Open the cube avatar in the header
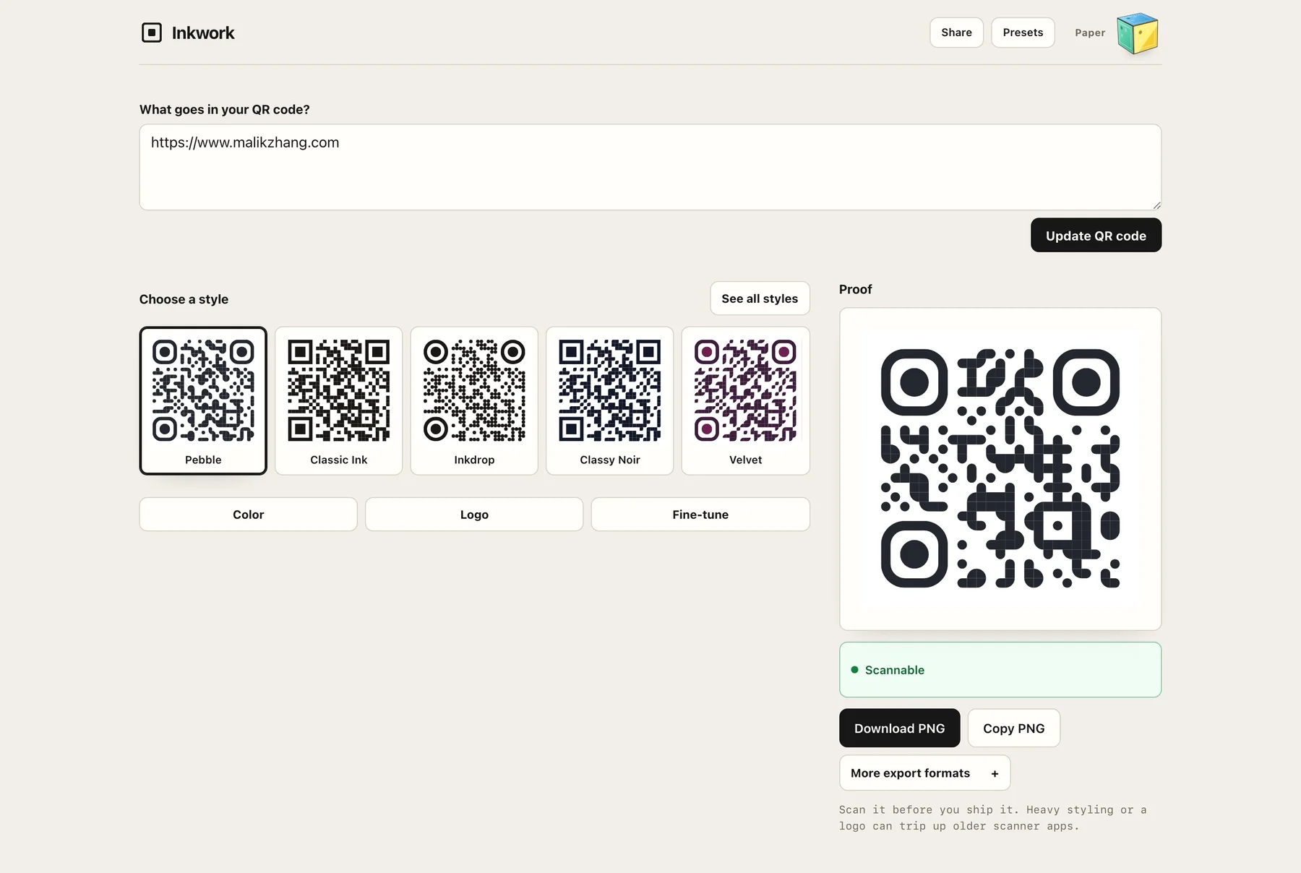This screenshot has width=1301, height=873. coord(1138,33)
